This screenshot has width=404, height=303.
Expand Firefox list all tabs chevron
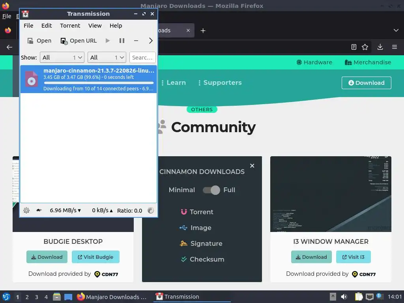pos(396,30)
